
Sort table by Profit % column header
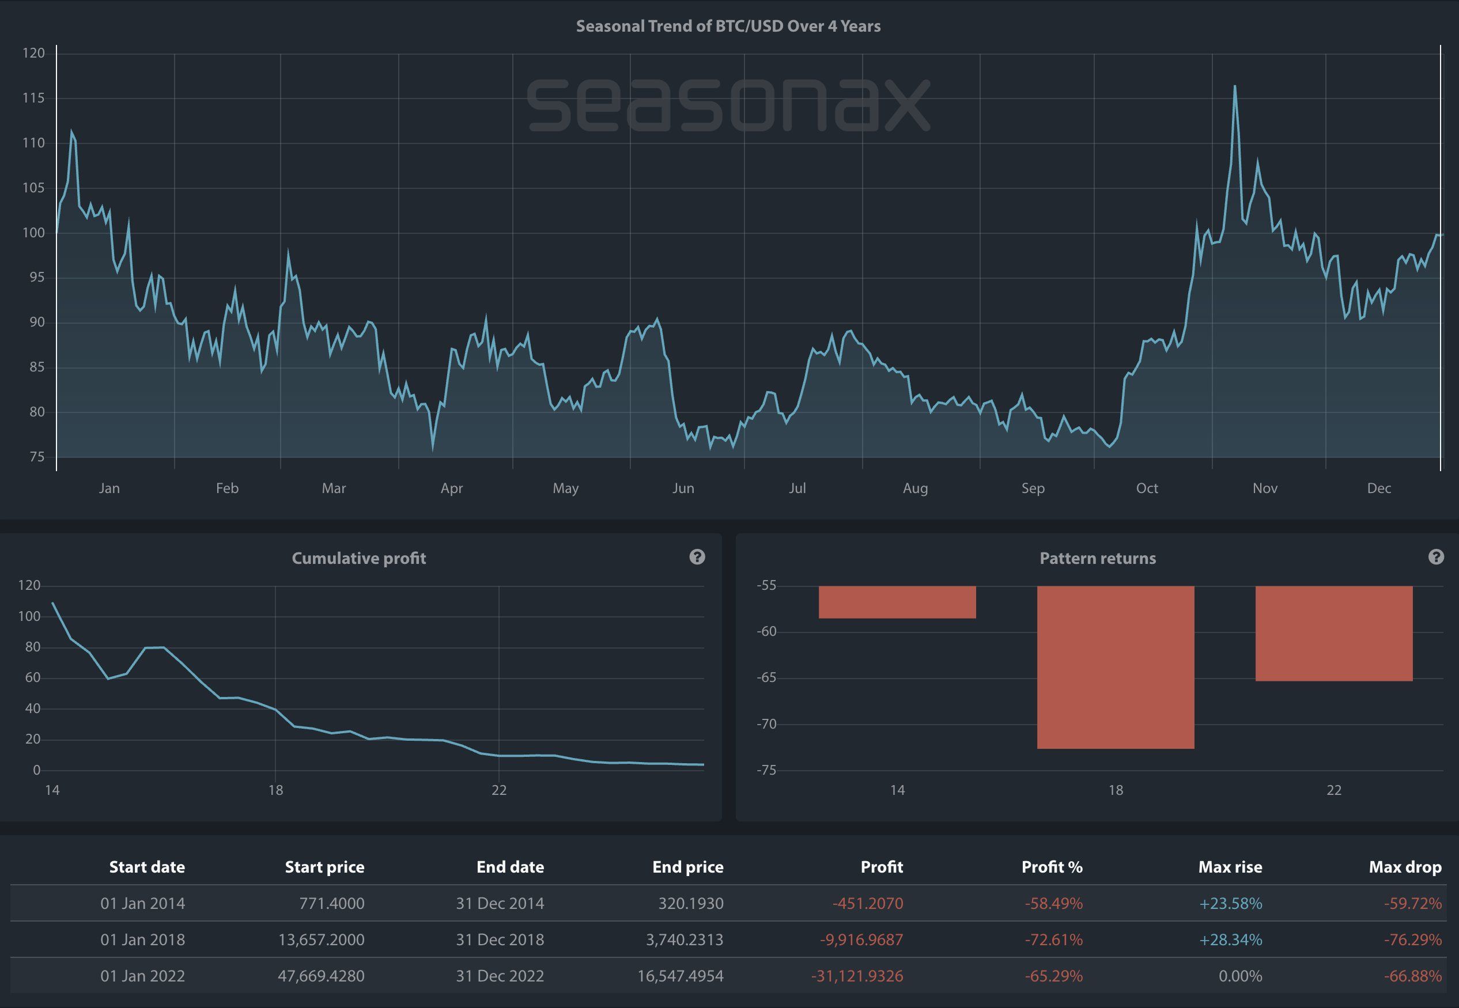point(1052,866)
